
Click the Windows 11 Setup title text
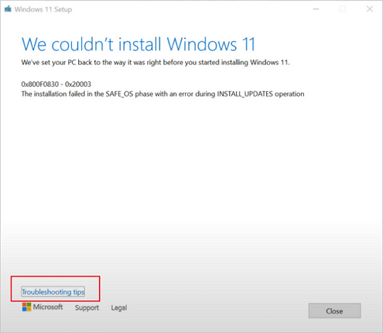pyautogui.click(x=43, y=9)
